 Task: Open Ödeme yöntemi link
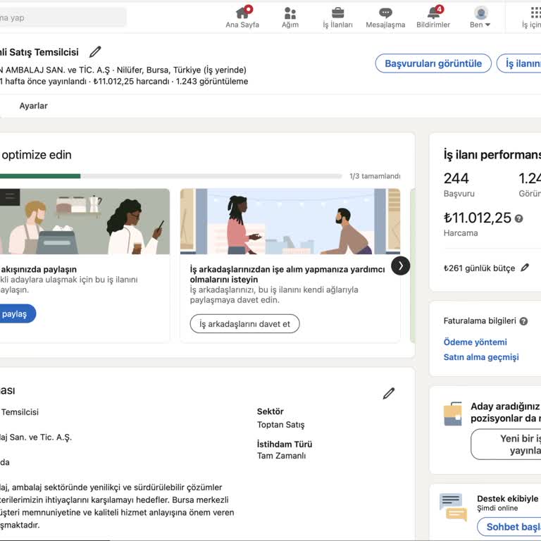[475, 342]
